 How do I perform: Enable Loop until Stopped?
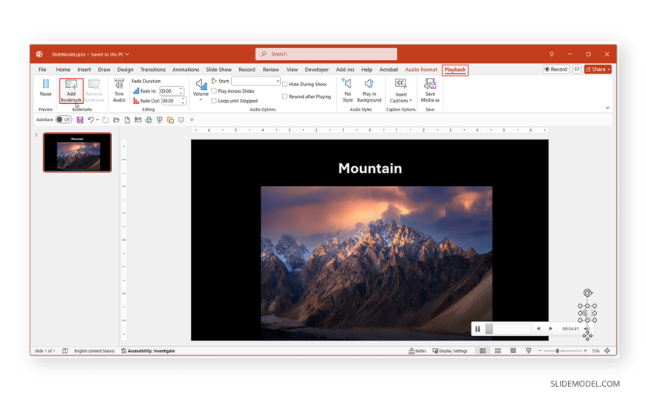tap(214, 101)
